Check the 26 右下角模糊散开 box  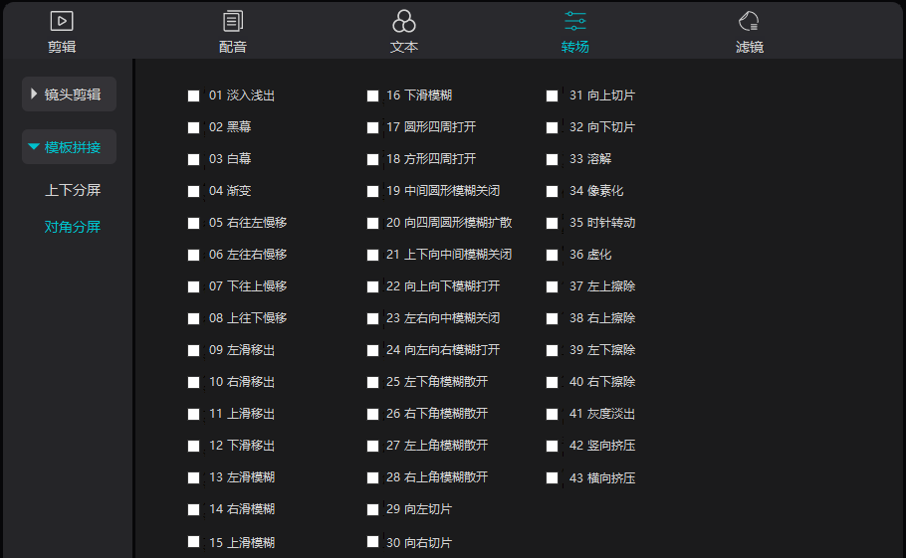point(372,415)
